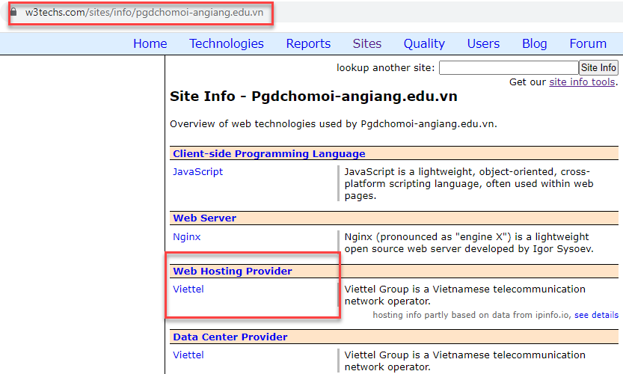Viewport: 623px width, 374px height.
Task: Open the Forum menu item
Action: pyautogui.click(x=588, y=43)
